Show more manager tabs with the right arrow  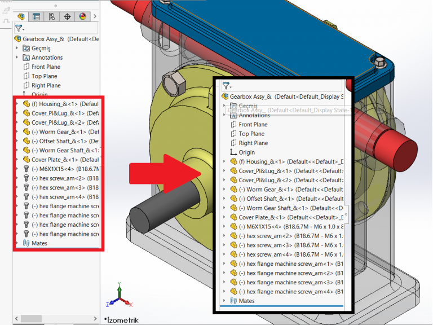point(95,16)
